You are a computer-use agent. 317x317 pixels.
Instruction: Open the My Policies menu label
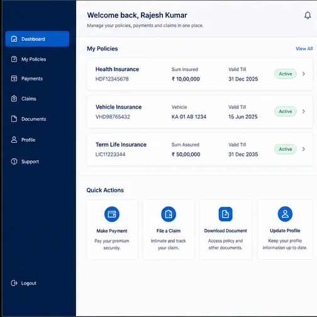tap(33, 59)
